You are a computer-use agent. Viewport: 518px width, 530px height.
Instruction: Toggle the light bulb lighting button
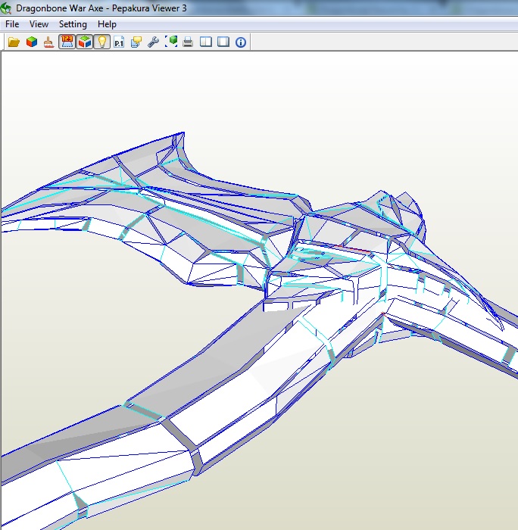point(101,42)
